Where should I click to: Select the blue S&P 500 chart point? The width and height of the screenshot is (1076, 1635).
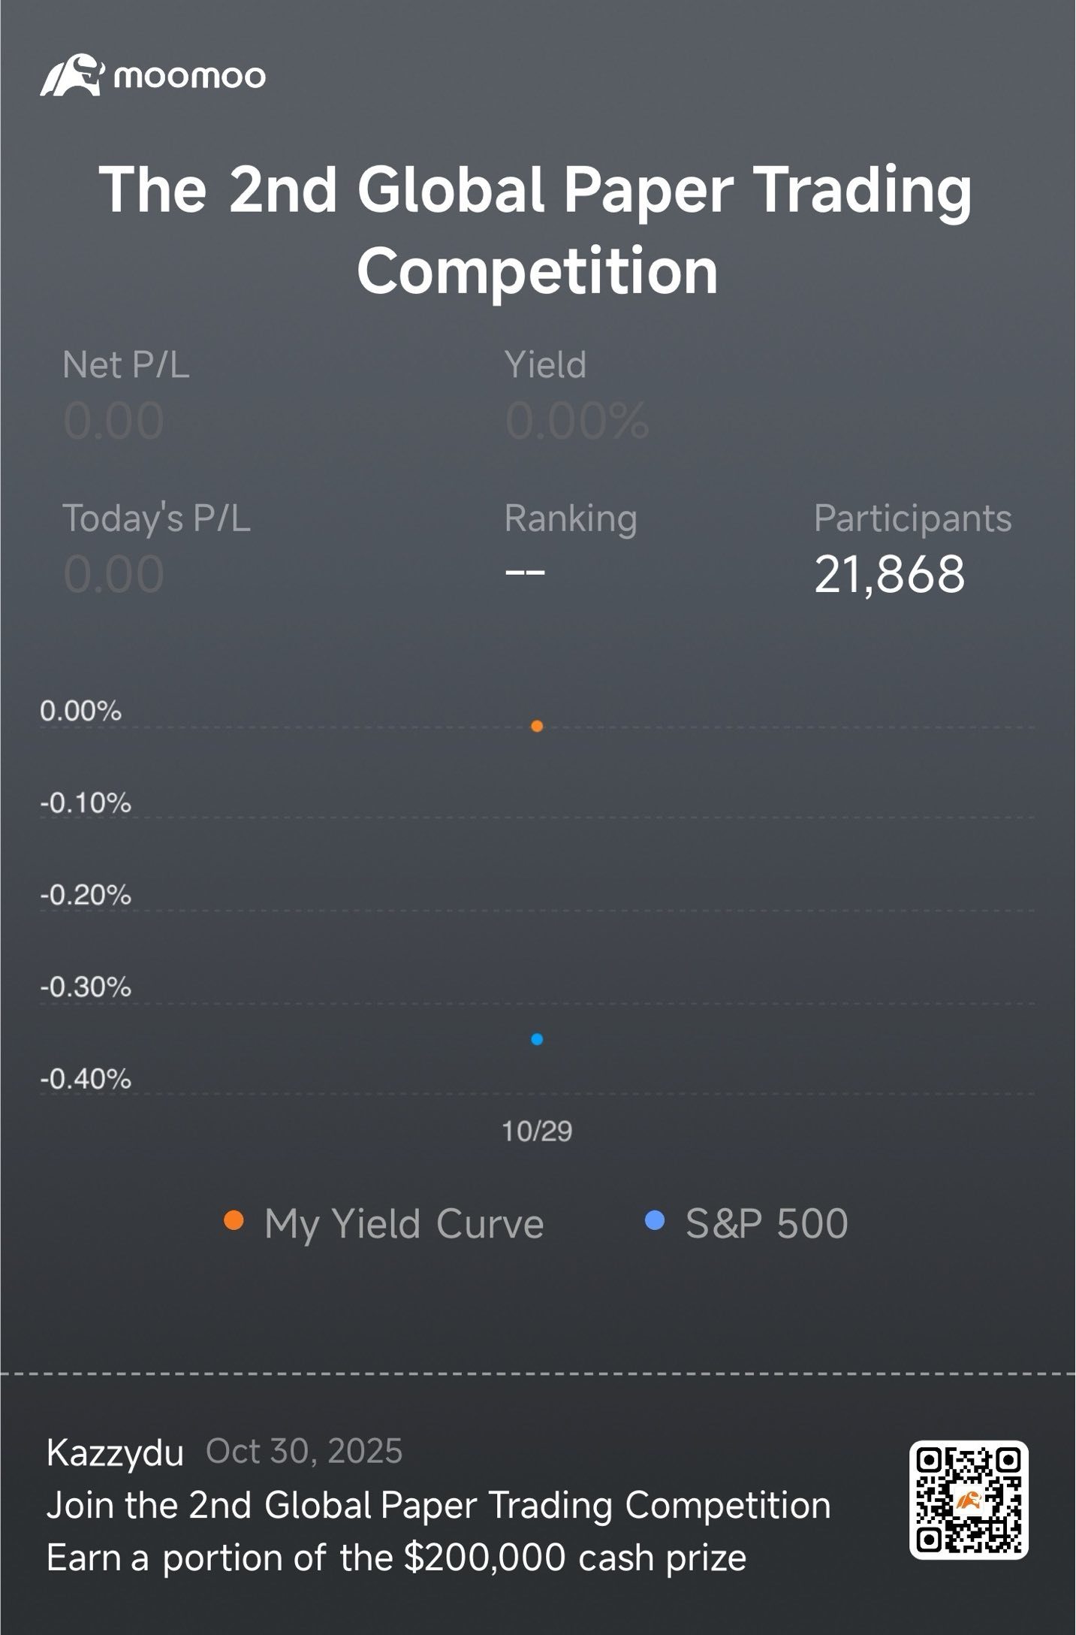537,1039
